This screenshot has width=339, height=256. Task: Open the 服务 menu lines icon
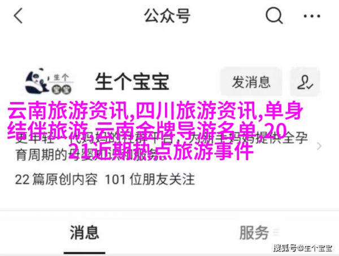276,233
